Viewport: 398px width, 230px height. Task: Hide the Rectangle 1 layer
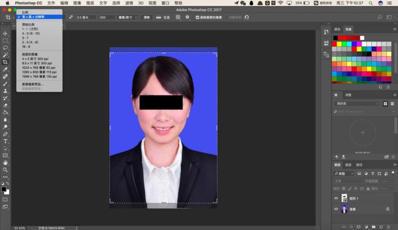click(336, 198)
